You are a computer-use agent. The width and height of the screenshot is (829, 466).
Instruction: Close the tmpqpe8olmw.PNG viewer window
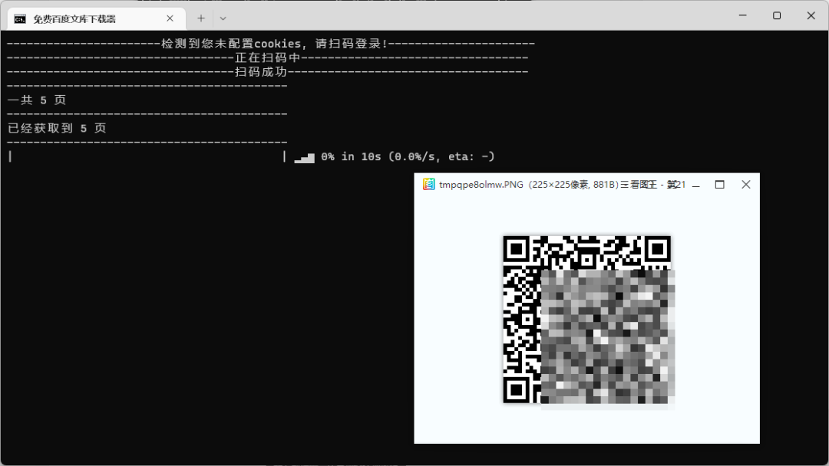pos(746,185)
